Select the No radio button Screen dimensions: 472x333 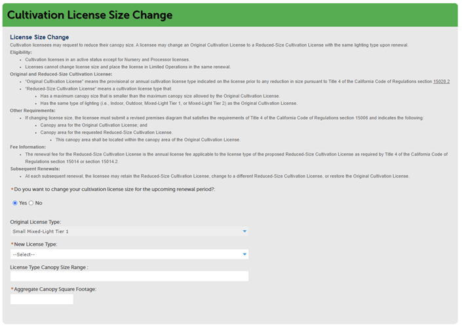point(31,203)
